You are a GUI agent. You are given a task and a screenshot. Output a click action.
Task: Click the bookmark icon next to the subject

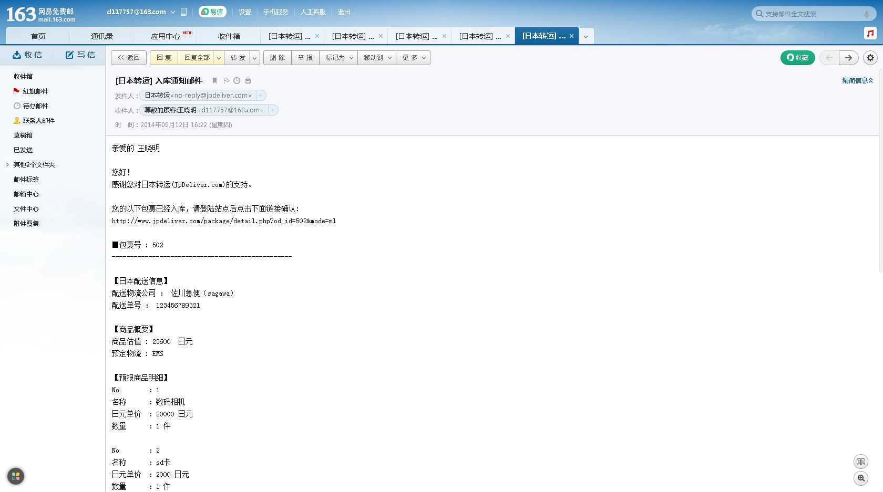coord(214,81)
